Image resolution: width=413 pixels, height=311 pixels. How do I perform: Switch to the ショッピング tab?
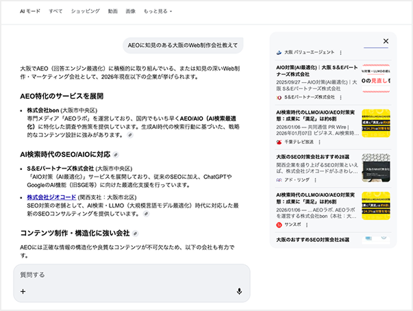coord(85,12)
